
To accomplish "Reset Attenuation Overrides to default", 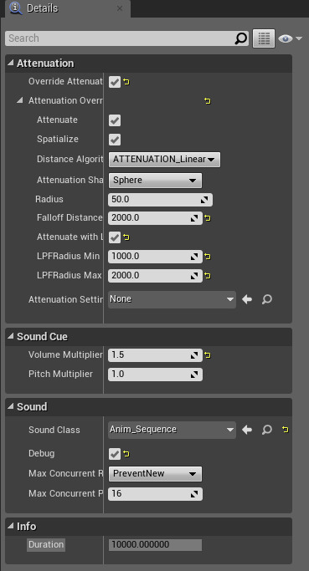I will coord(208,101).
